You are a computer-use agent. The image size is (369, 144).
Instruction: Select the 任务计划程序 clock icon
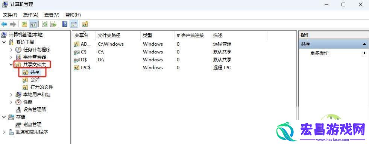pos(18,50)
